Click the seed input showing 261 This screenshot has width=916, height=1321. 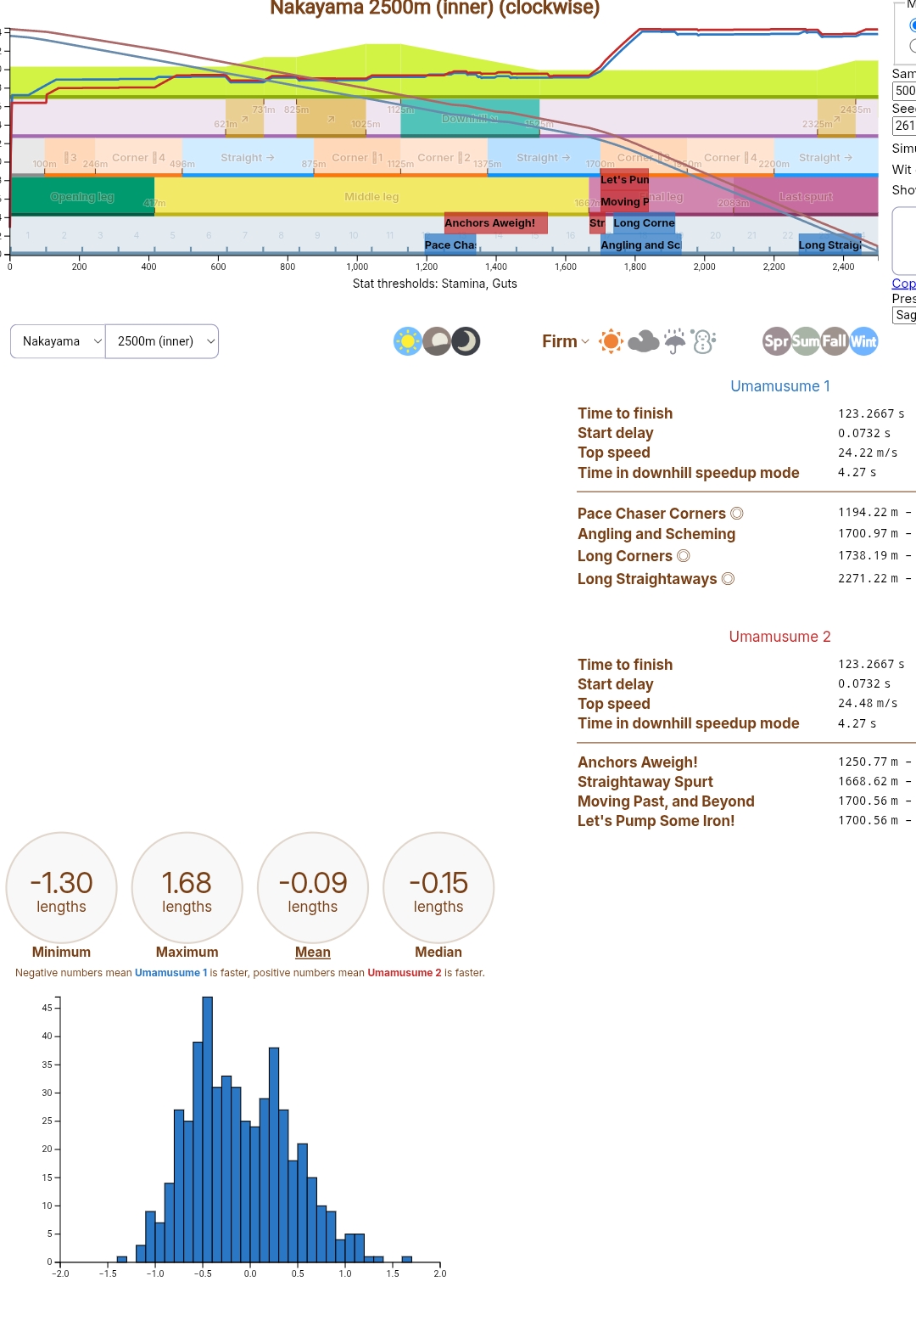click(x=904, y=126)
